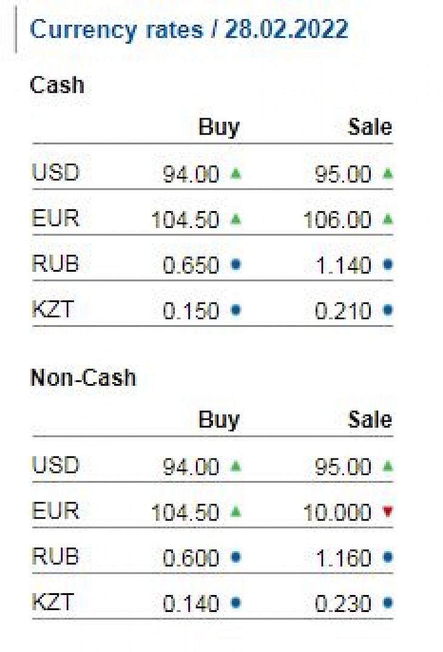443x652 pixels.
Task: Click blue dot next to Cash KZT Sale 0.210
Action: [x=388, y=310]
